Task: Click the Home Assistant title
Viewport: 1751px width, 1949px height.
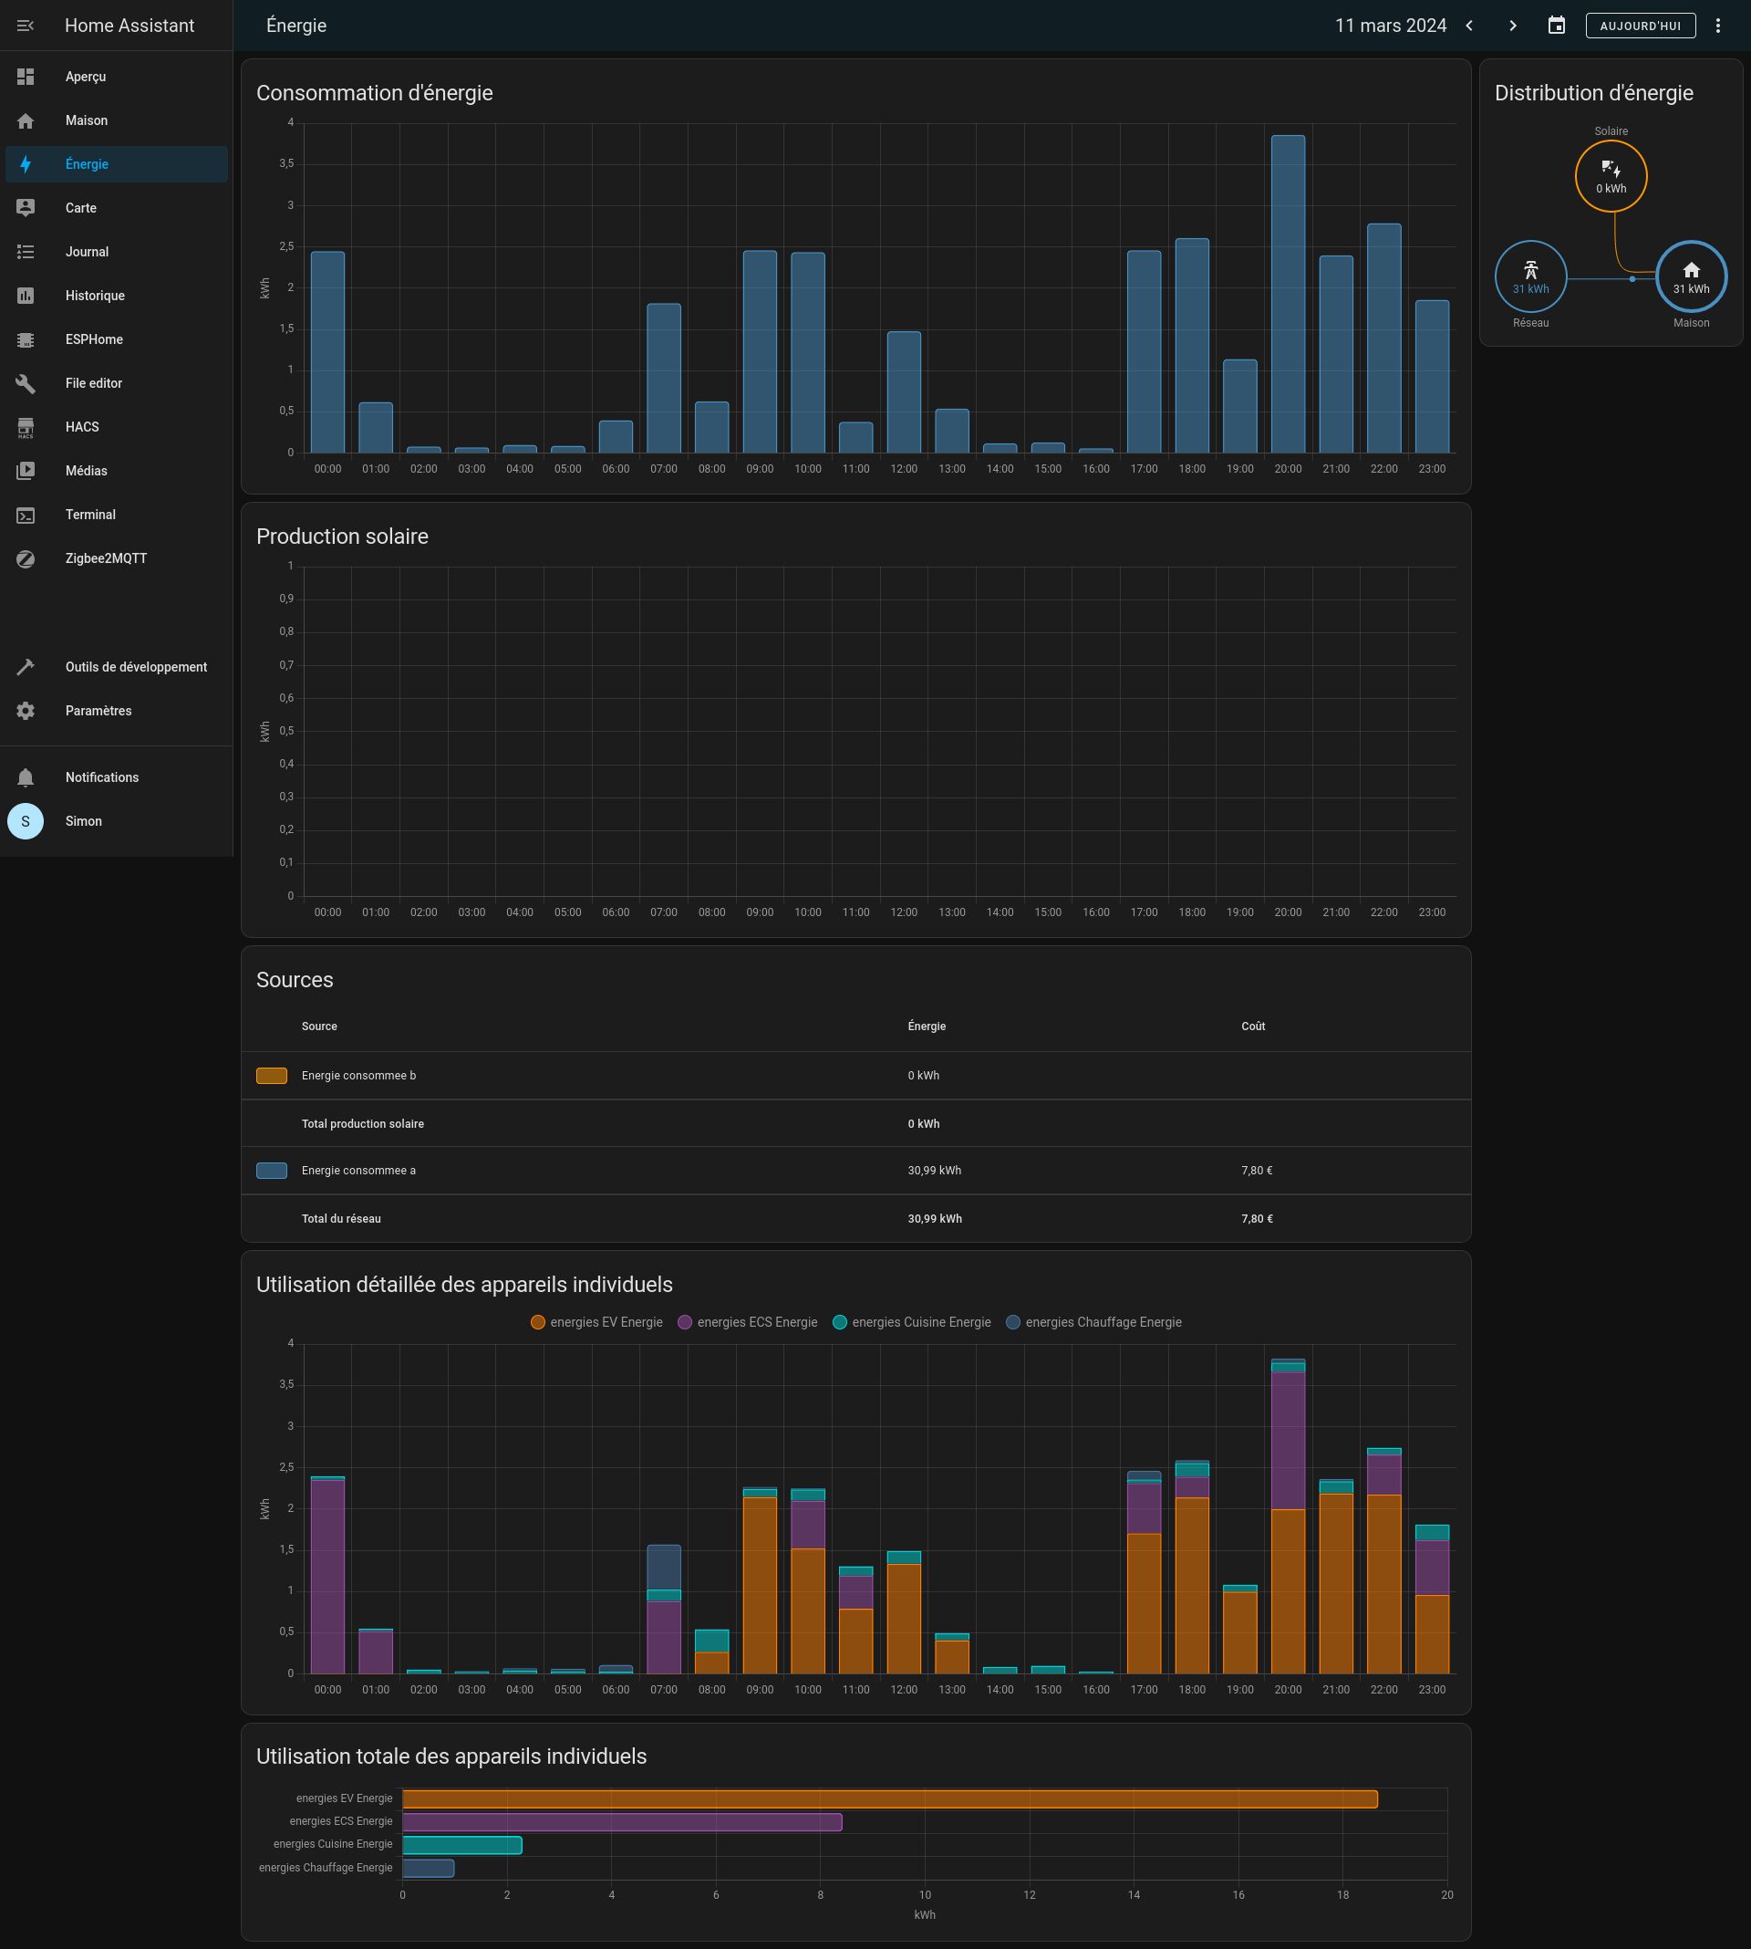Action: 129,26
